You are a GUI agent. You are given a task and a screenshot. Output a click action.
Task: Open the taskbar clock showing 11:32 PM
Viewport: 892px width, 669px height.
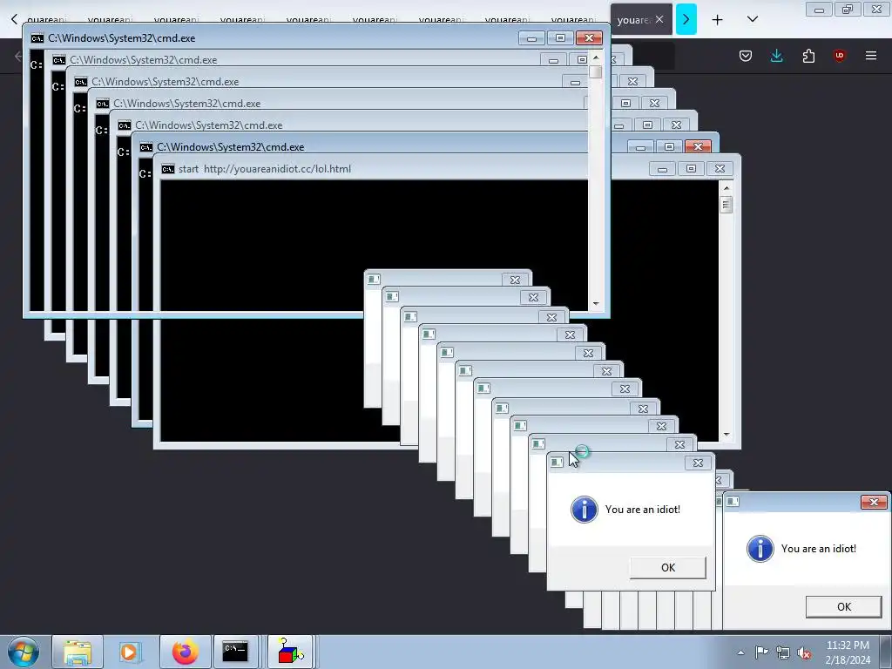[x=848, y=652]
